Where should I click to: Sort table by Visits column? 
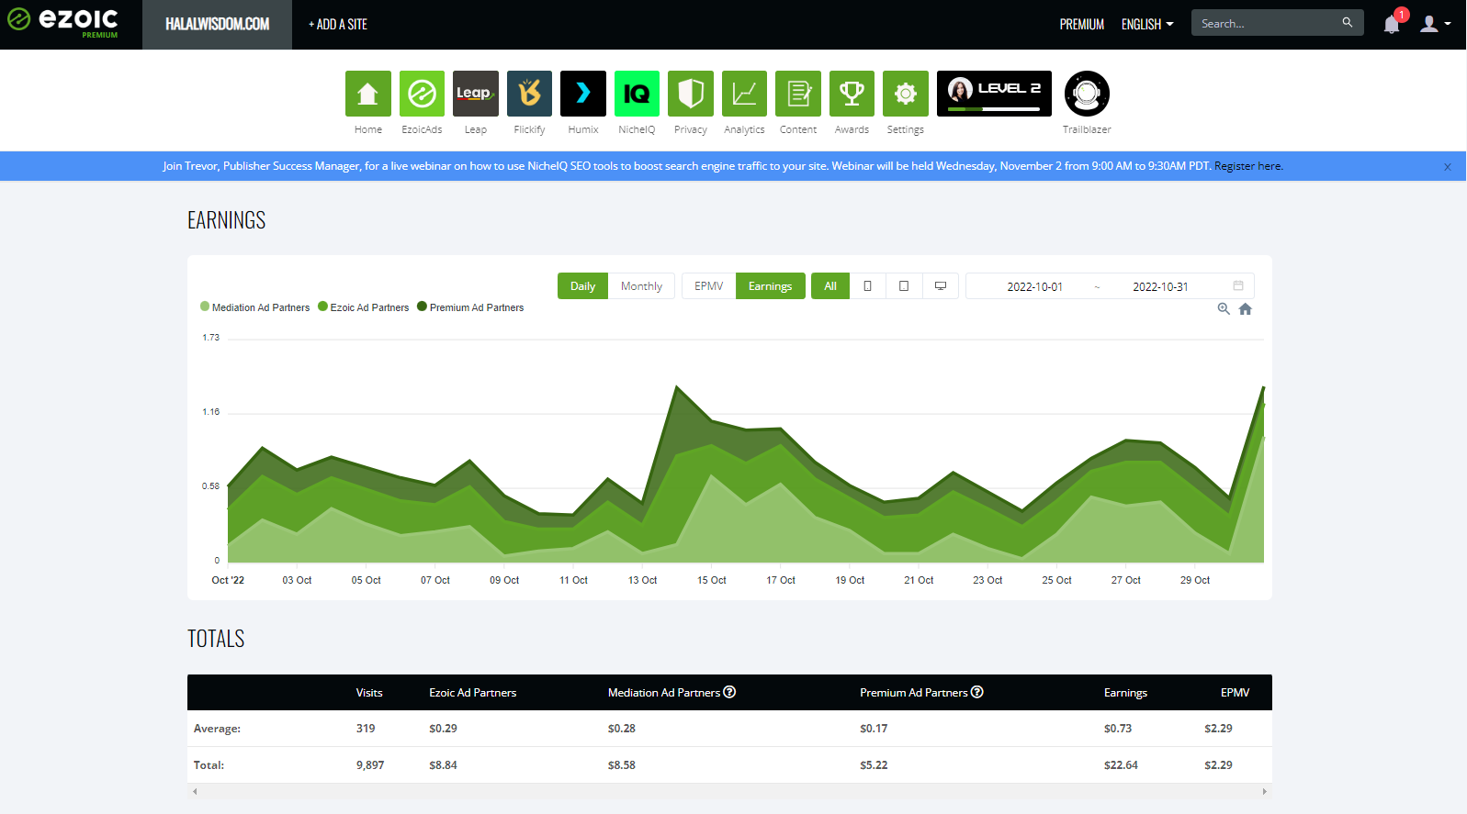[369, 693]
